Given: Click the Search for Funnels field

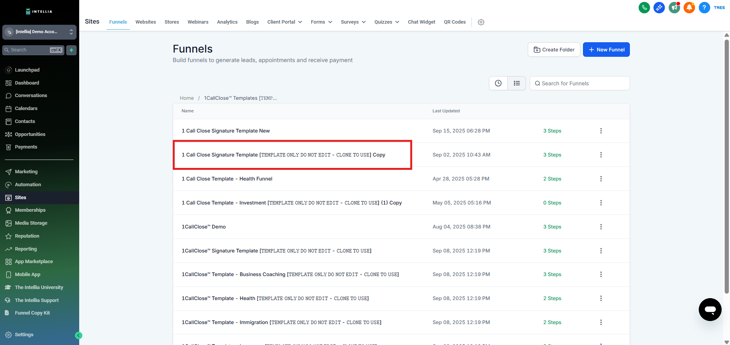Looking at the screenshot, I should (580, 83).
